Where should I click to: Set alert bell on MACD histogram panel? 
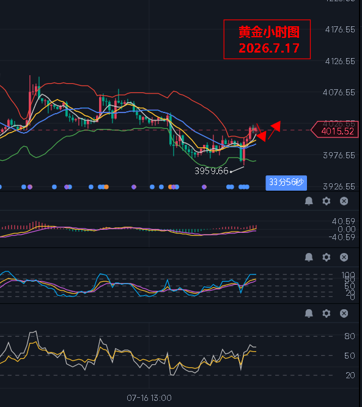309,201
